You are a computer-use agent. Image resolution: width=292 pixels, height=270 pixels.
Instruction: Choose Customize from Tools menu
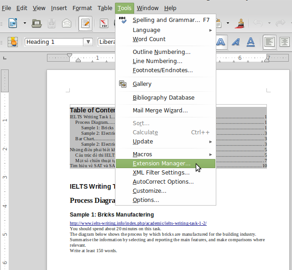pos(166,191)
